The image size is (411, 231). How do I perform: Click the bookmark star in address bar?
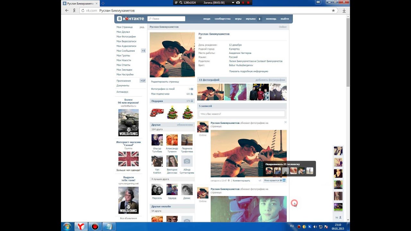point(333,11)
